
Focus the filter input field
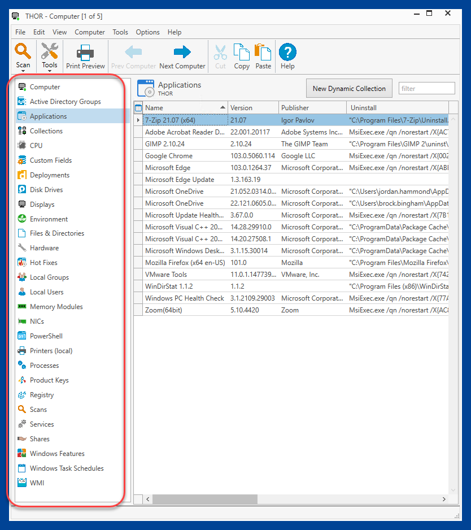pyautogui.click(x=427, y=89)
